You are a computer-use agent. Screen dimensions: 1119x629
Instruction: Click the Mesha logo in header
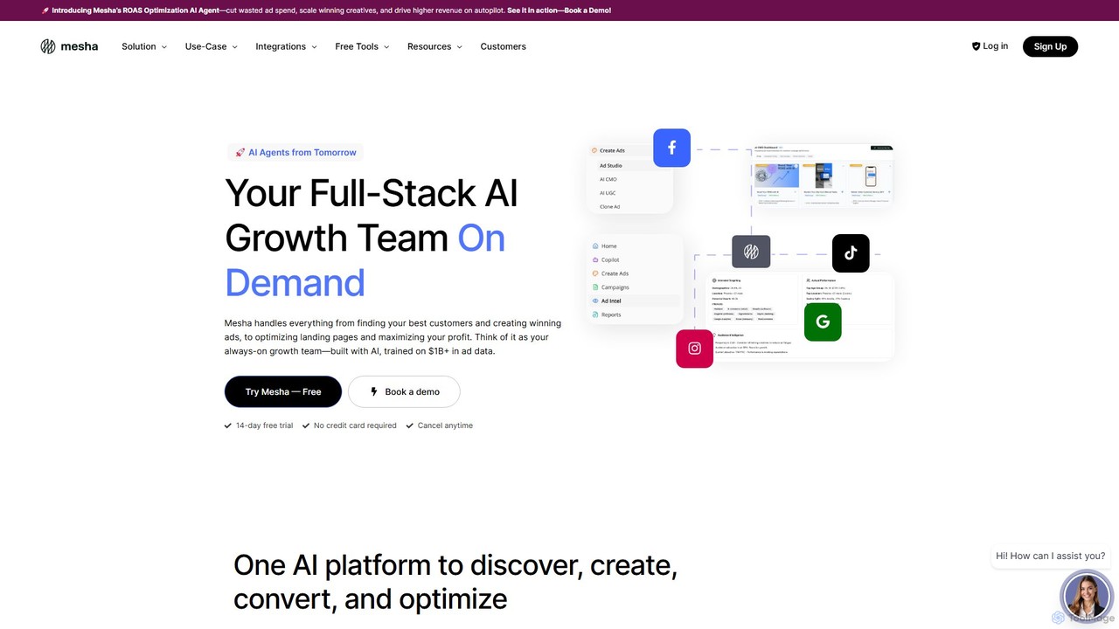pyautogui.click(x=69, y=46)
